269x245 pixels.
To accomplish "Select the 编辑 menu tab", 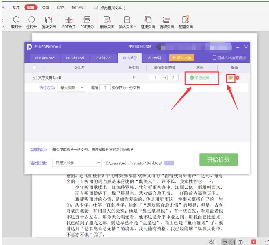I will pos(31,8).
